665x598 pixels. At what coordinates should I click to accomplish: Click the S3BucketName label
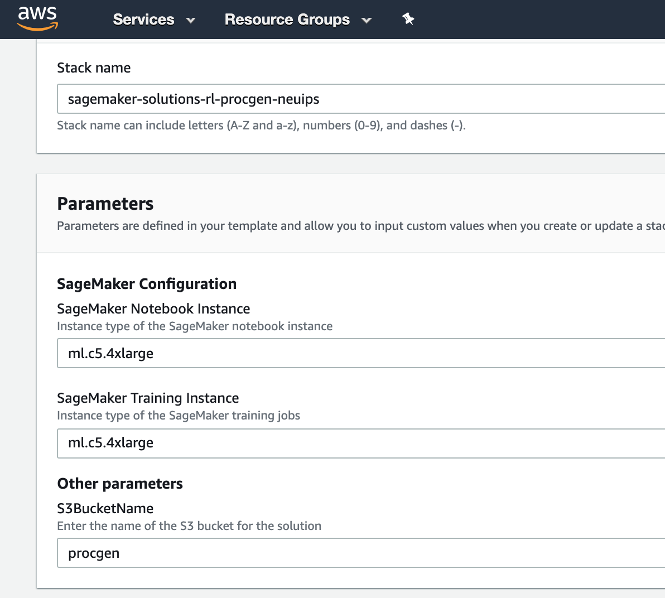105,509
